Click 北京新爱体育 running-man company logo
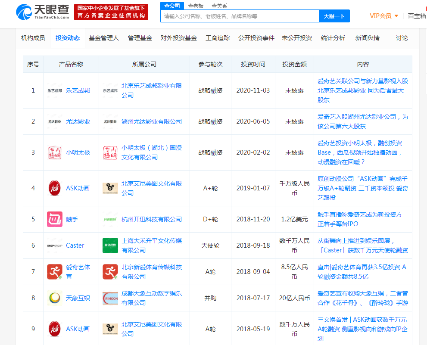Screen dimensions: 427x345 pos(110,272)
